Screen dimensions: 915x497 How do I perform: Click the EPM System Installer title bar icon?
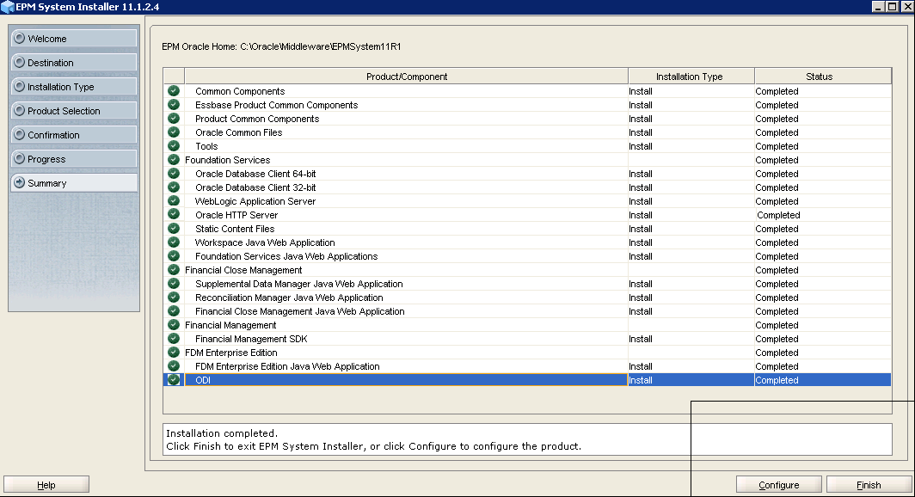point(9,7)
